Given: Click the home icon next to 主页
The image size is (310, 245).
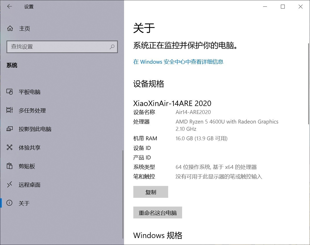Looking at the screenshot, I should click(10, 28).
